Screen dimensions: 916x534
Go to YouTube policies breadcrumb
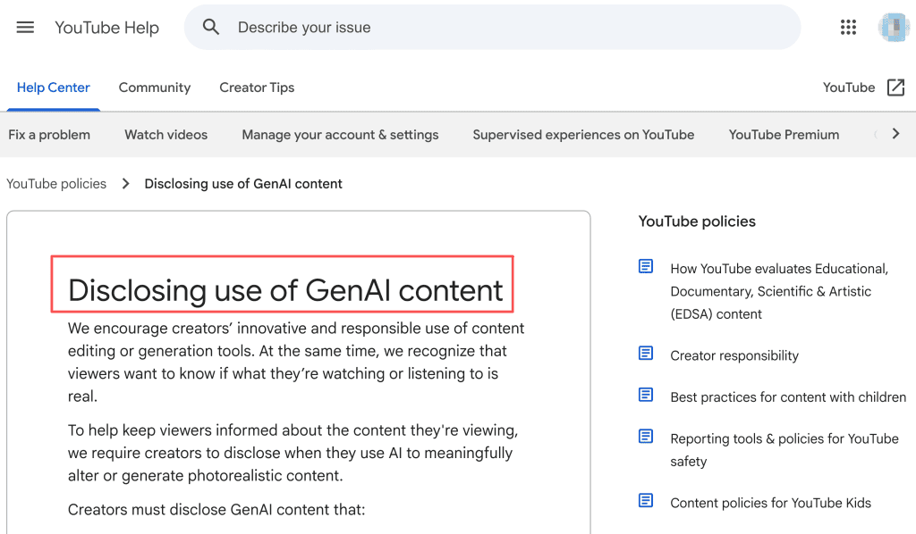click(x=56, y=184)
